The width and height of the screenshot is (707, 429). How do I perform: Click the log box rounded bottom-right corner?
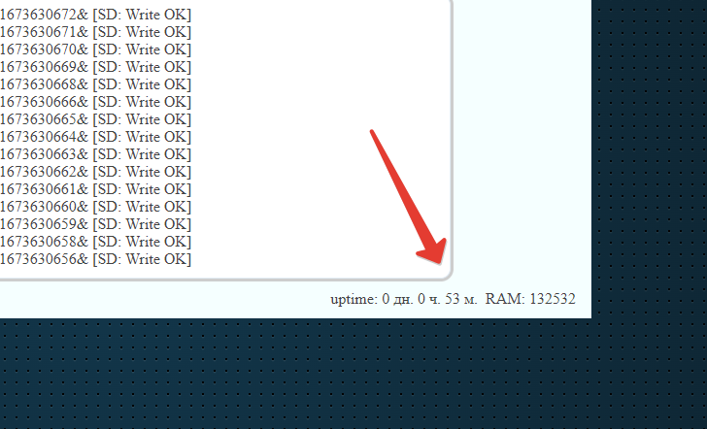tap(448, 276)
